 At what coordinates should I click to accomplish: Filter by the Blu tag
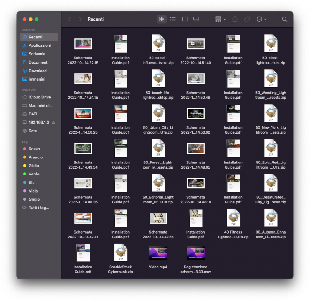click(39, 182)
